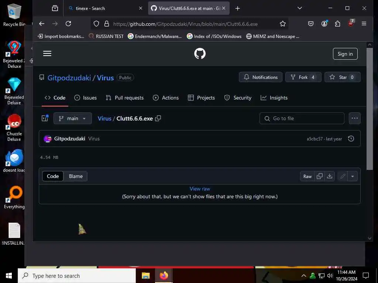
Task: Click the page vertical scrollbar thumb
Action: click(370, 109)
